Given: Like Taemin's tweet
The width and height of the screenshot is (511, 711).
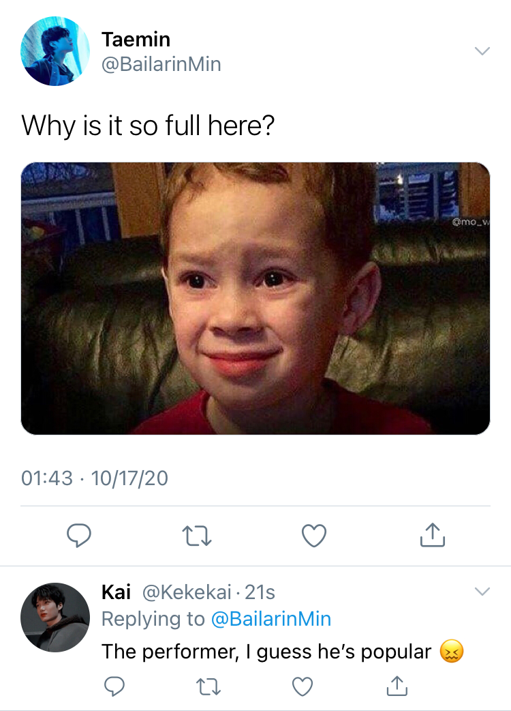Looking at the screenshot, I should tap(314, 536).
